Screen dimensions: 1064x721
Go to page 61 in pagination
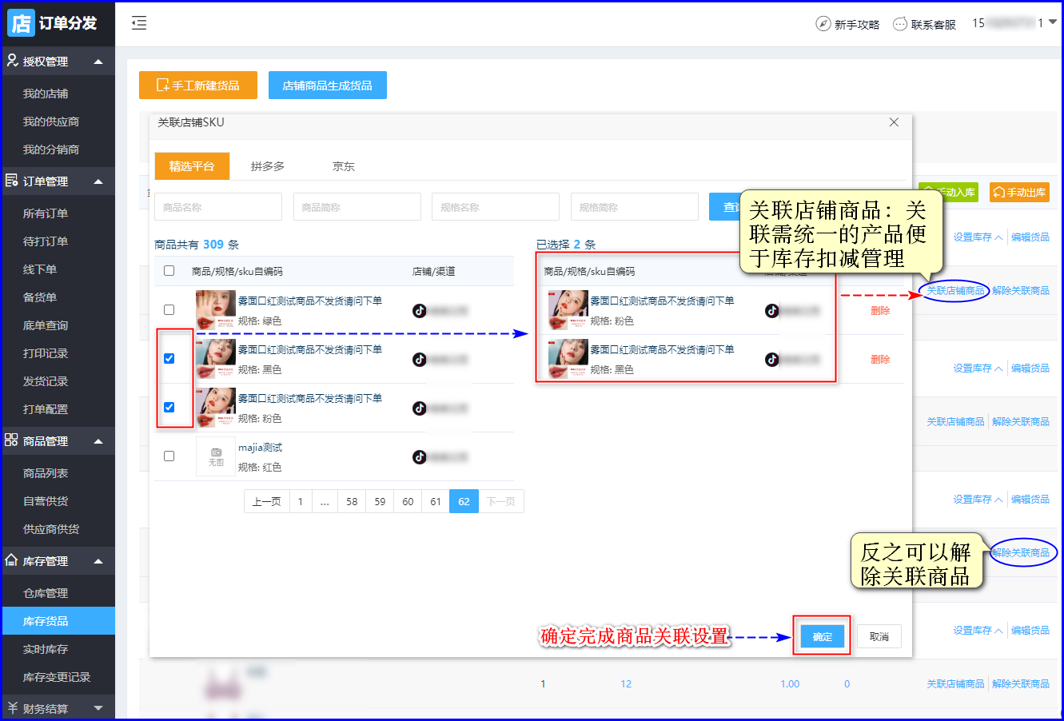[x=436, y=501]
